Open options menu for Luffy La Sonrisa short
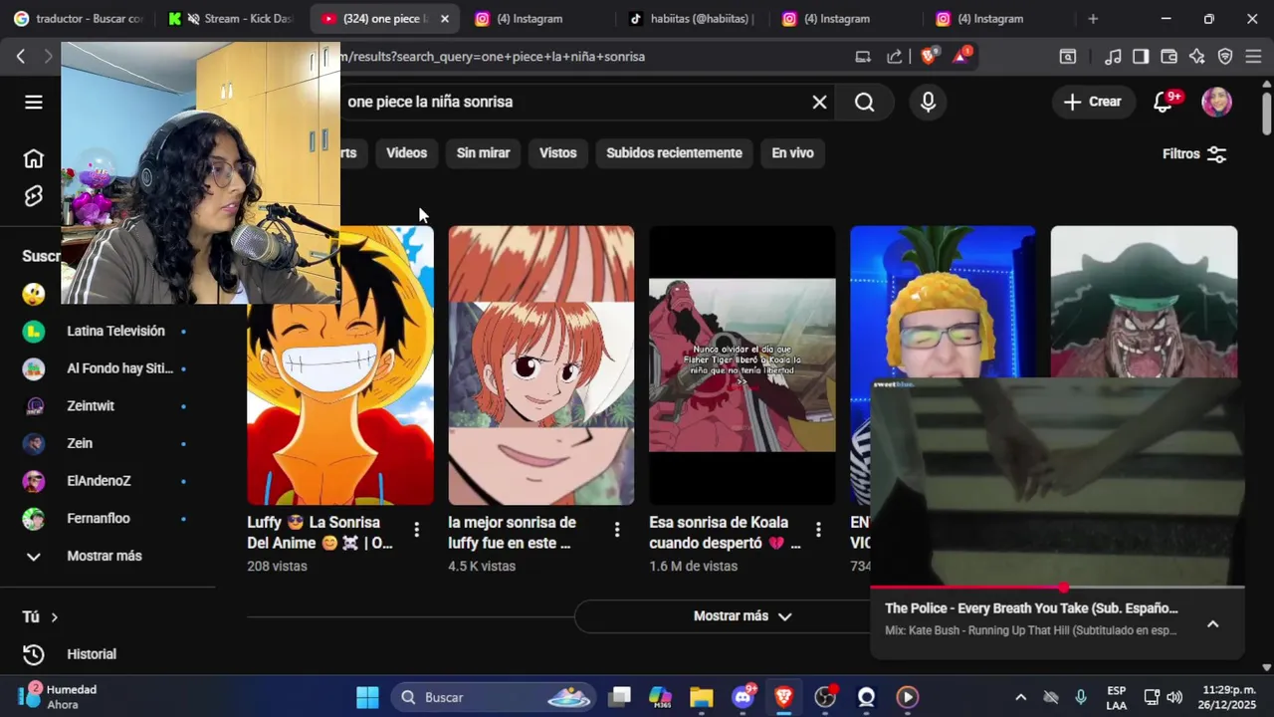This screenshot has height=717, width=1274. pyautogui.click(x=416, y=530)
